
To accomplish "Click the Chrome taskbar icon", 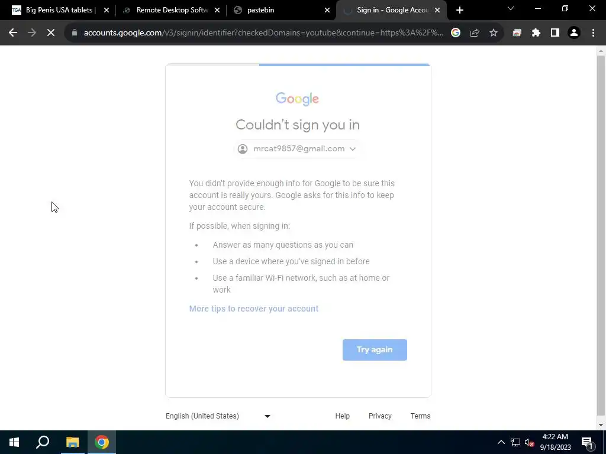I will (x=102, y=442).
